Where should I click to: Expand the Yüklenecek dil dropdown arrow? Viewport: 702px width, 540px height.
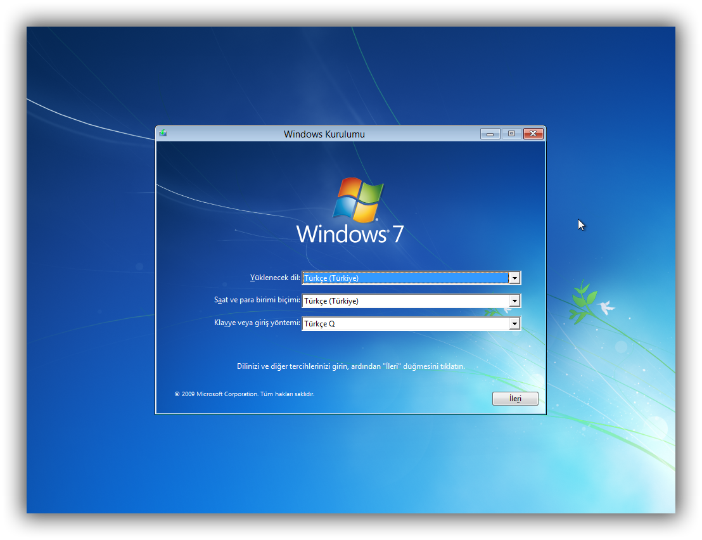click(514, 278)
